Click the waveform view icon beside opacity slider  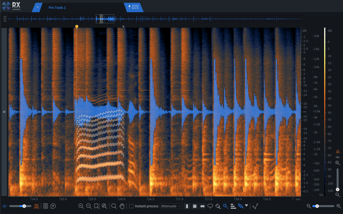pos(5,206)
